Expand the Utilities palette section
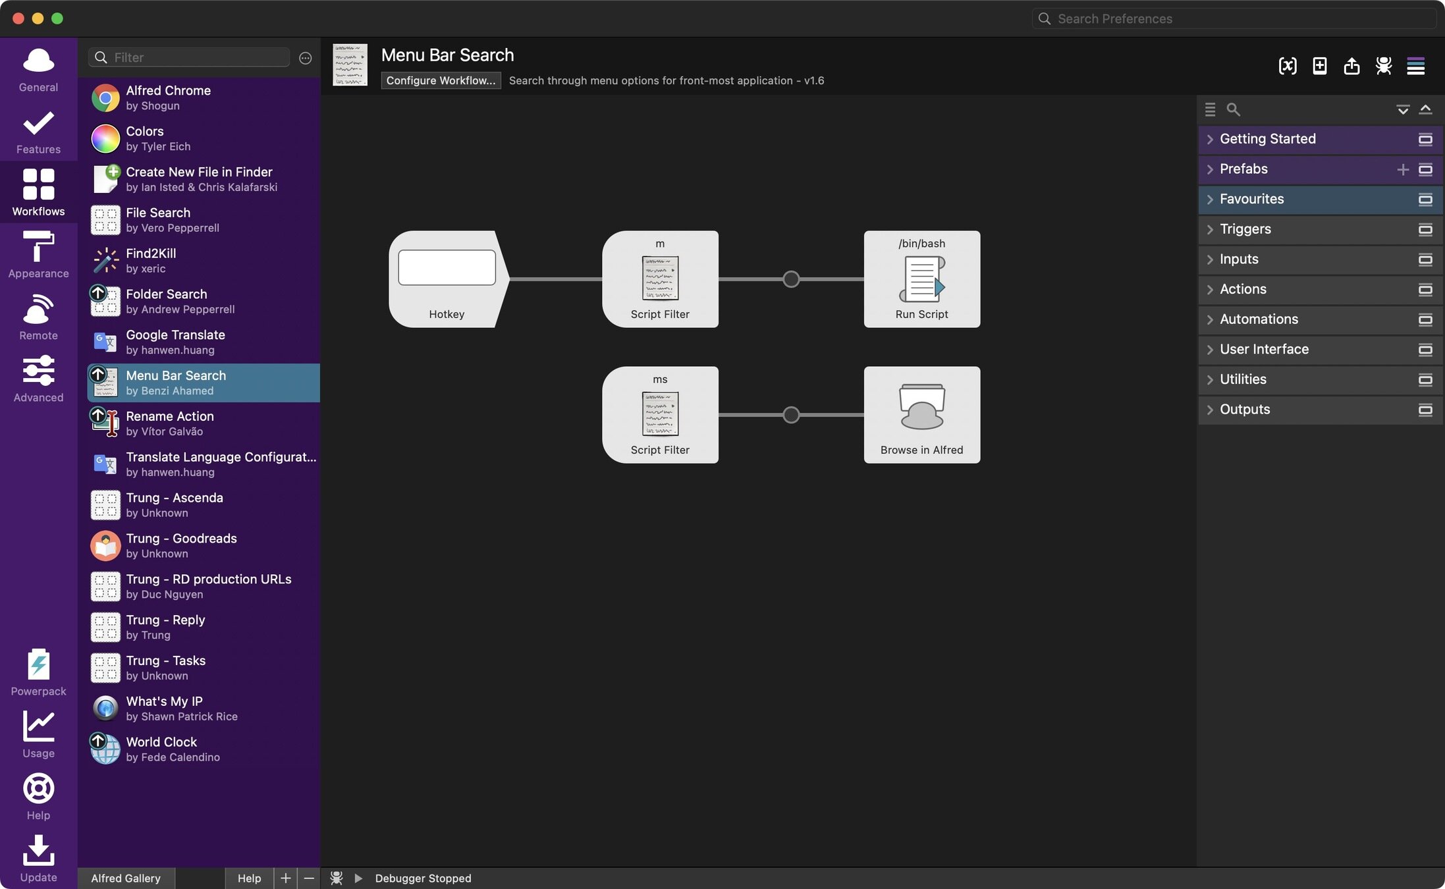The image size is (1445, 889). click(x=1243, y=379)
